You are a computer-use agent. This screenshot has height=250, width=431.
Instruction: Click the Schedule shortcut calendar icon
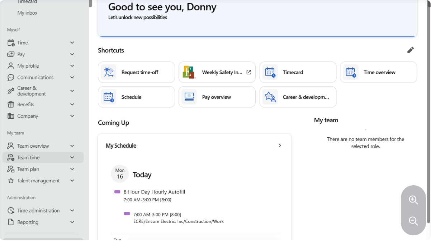[109, 97]
